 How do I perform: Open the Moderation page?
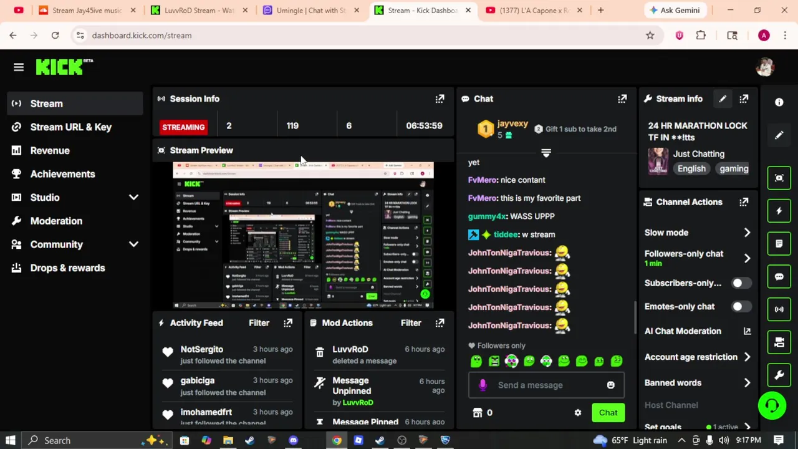click(75, 221)
